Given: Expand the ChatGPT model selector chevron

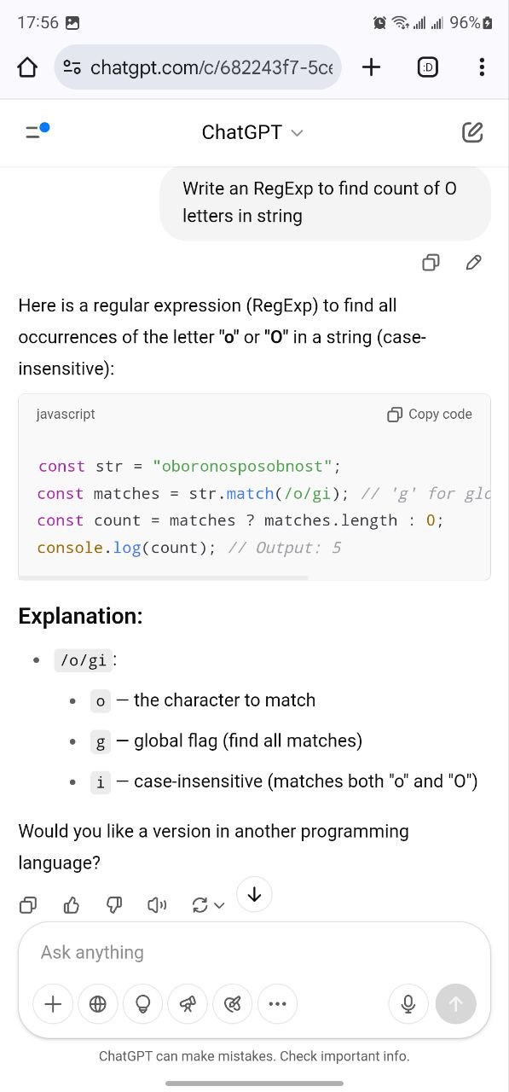Looking at the screenshot, I should [297, 133].
